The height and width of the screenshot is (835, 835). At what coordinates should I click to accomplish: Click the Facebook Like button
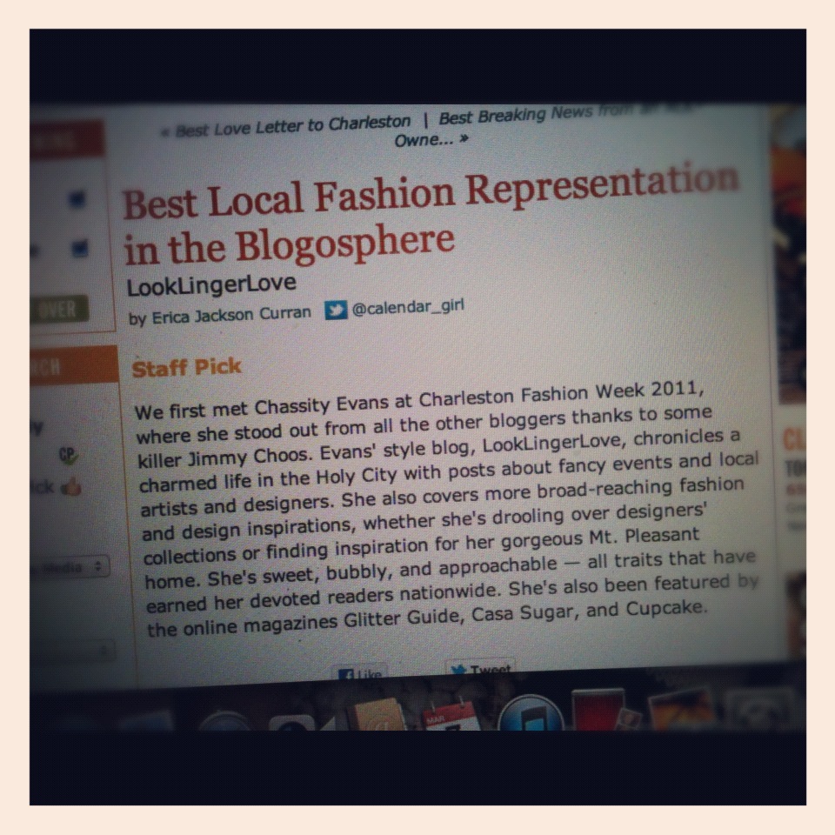(x=359, y=673)
